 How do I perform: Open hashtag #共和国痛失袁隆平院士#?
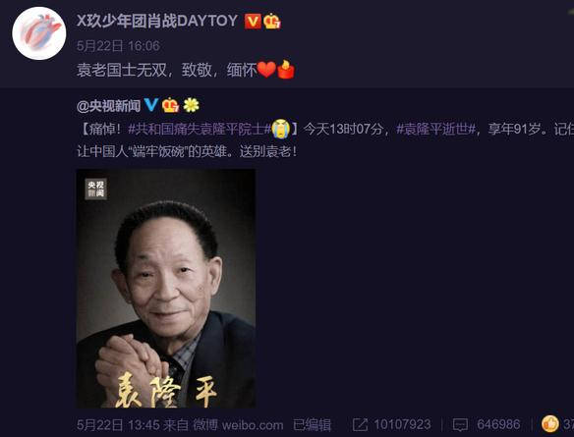(200, 129)
